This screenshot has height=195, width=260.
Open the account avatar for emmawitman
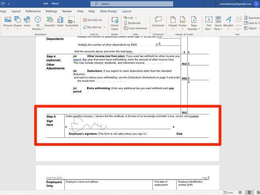point(256,4)
